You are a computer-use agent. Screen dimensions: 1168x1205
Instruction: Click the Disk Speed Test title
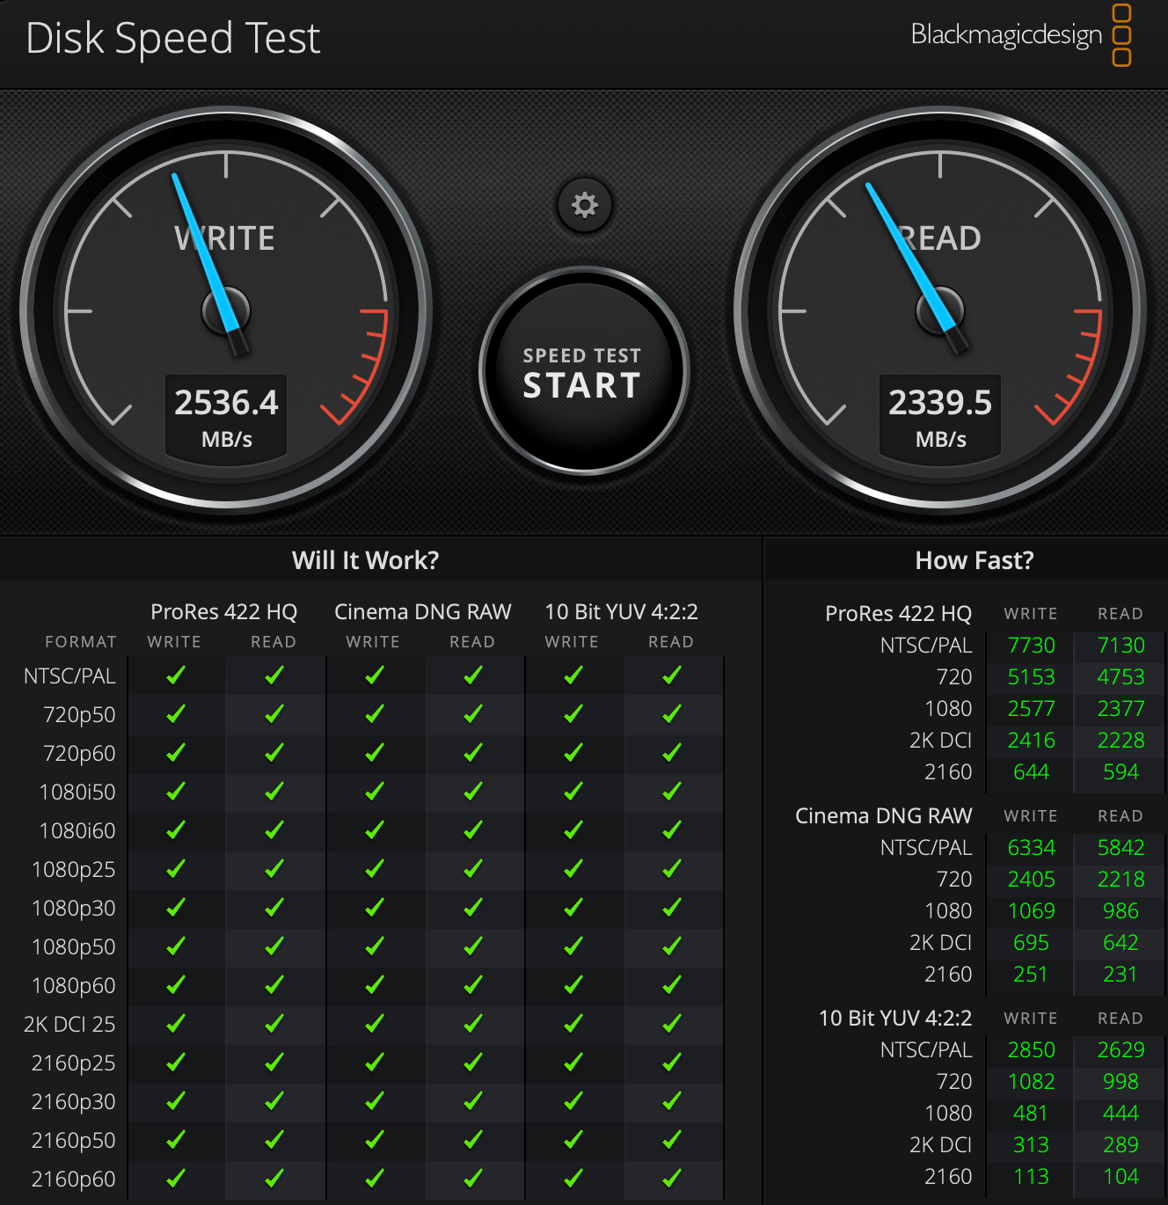[x=173, y=39]
